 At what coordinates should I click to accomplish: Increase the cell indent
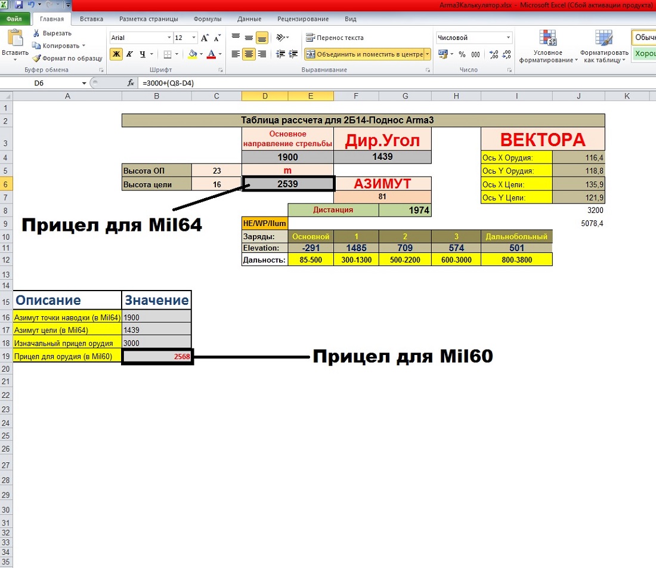click(x=293, y=54)
